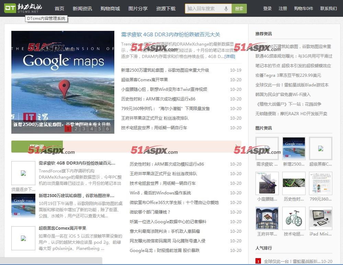Open Google数据中心的记者爆料 article
Viewport: 343px width, 265px height.
[x=168, y=222]
